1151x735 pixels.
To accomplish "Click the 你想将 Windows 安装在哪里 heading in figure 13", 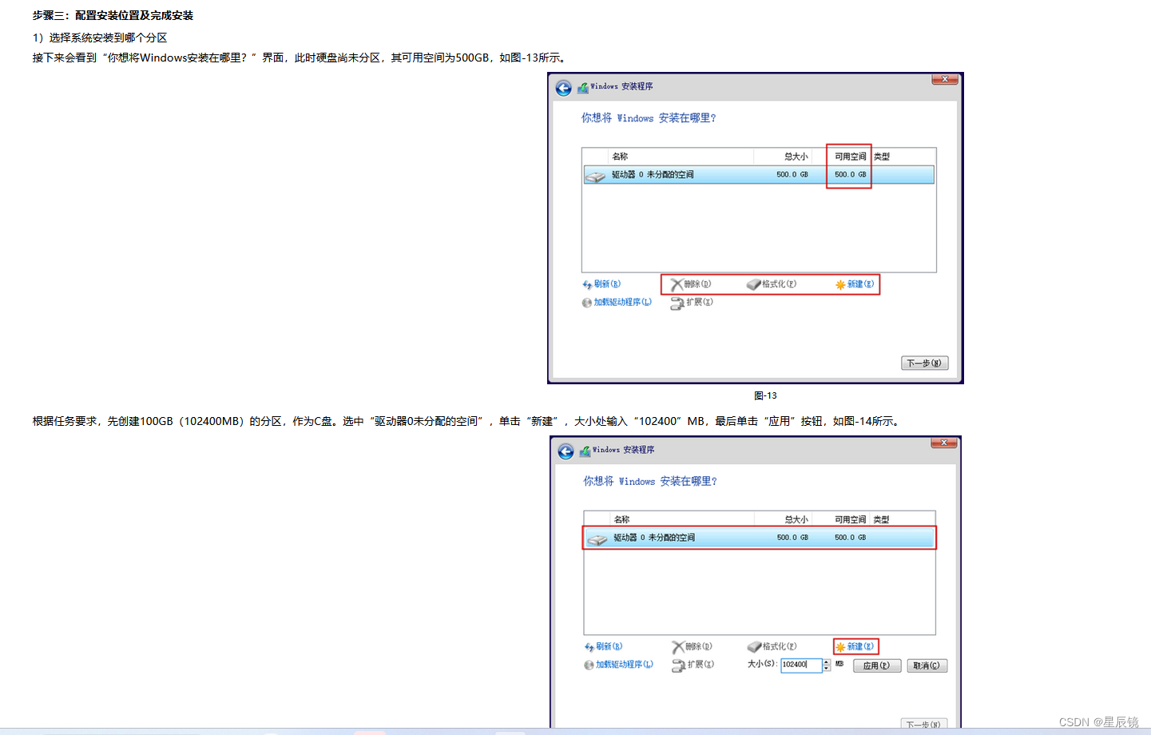I will tap(649, 118).
